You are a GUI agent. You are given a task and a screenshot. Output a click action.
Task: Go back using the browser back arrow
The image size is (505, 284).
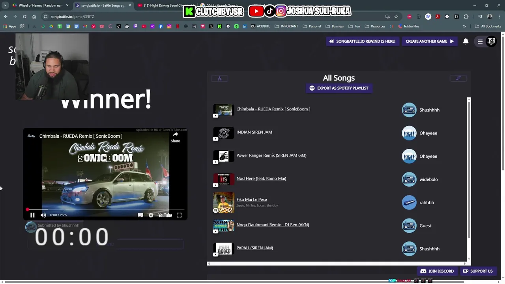tap(6, 17)
